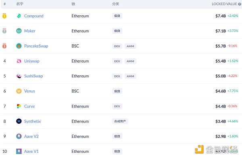
Task: Click the Compound green logo icon
Action: click(19, 16)
